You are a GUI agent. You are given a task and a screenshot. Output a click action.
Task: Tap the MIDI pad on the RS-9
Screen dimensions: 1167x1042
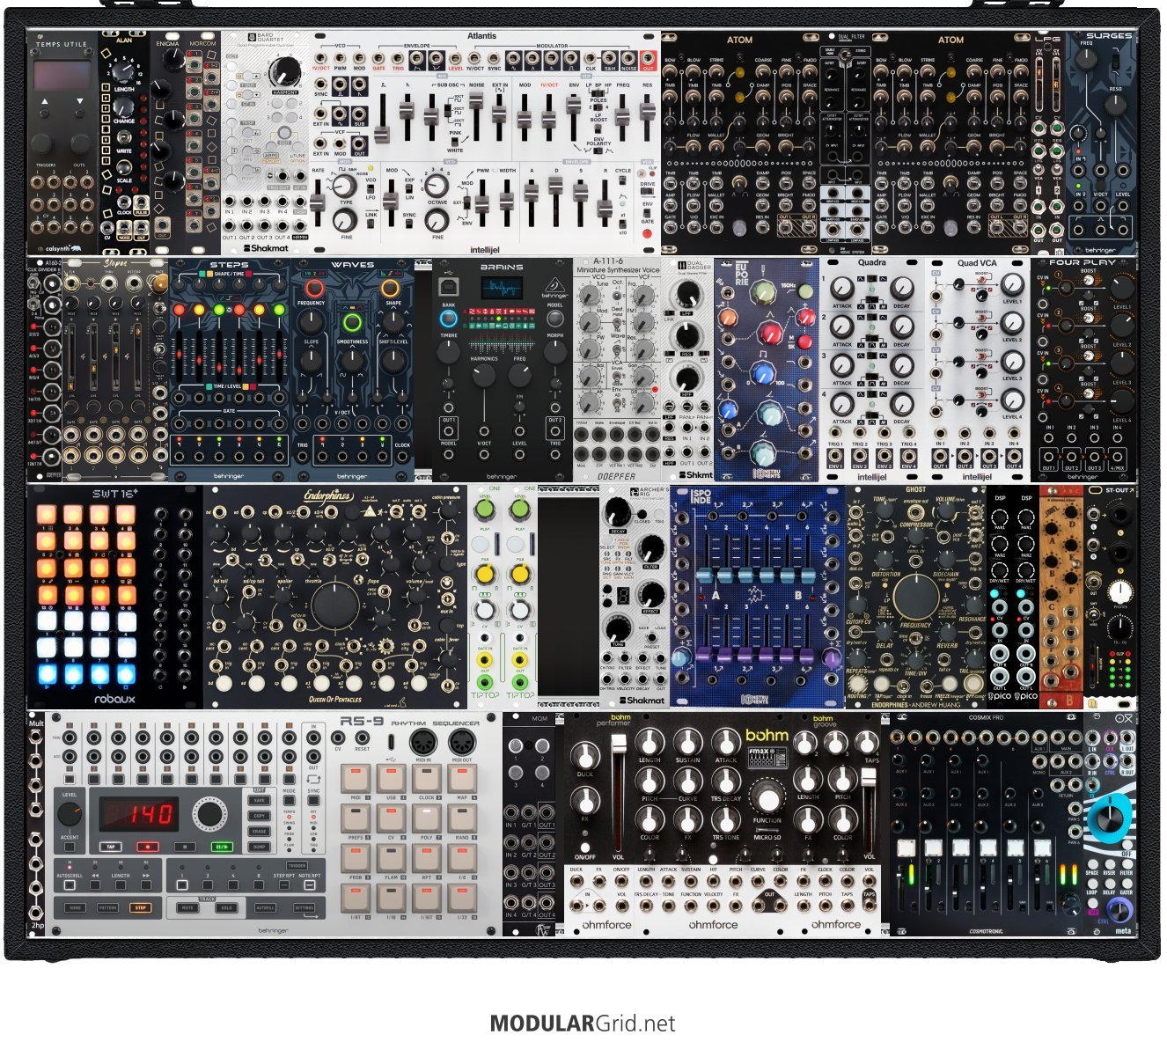[x=356, y=780]
